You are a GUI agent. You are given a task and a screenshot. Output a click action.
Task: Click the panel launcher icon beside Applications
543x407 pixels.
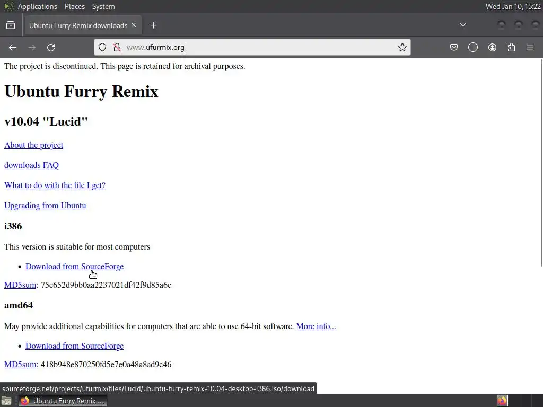coord(8,6)
